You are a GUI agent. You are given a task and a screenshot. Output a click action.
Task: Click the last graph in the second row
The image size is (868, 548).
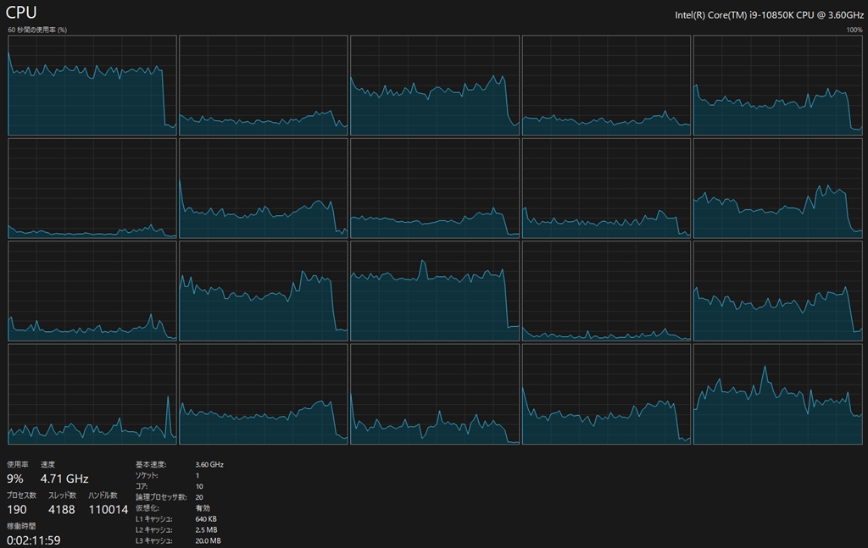click(x=777, y=188)
